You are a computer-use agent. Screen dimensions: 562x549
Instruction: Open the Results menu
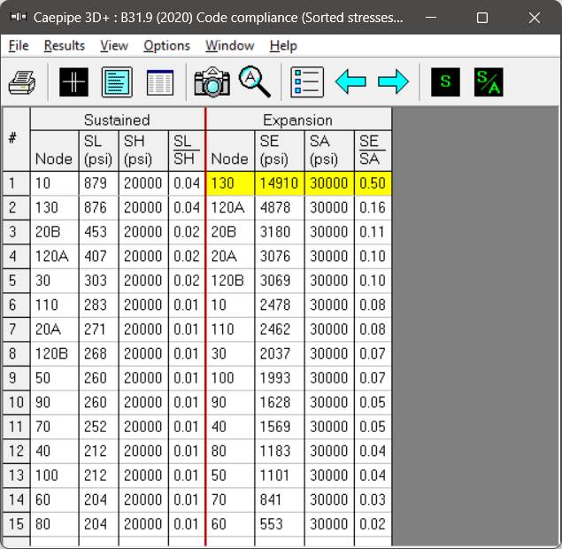point(65,45)
